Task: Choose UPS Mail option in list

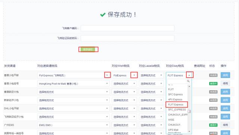Action: [x=173, y=130]
